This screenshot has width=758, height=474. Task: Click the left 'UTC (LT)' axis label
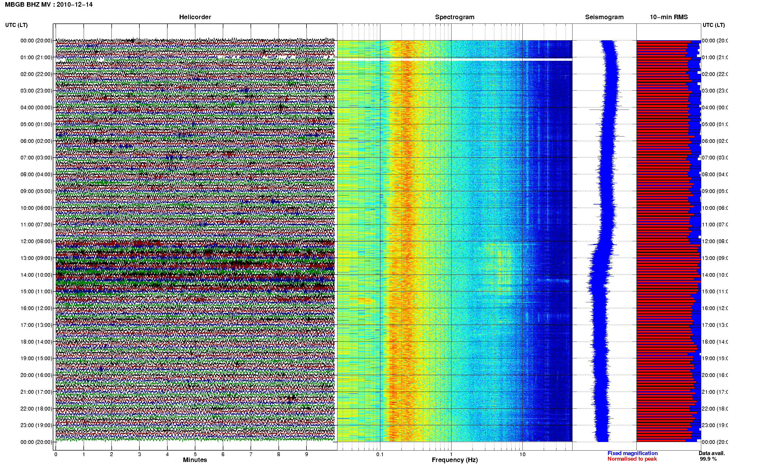[x=16, y=25]
